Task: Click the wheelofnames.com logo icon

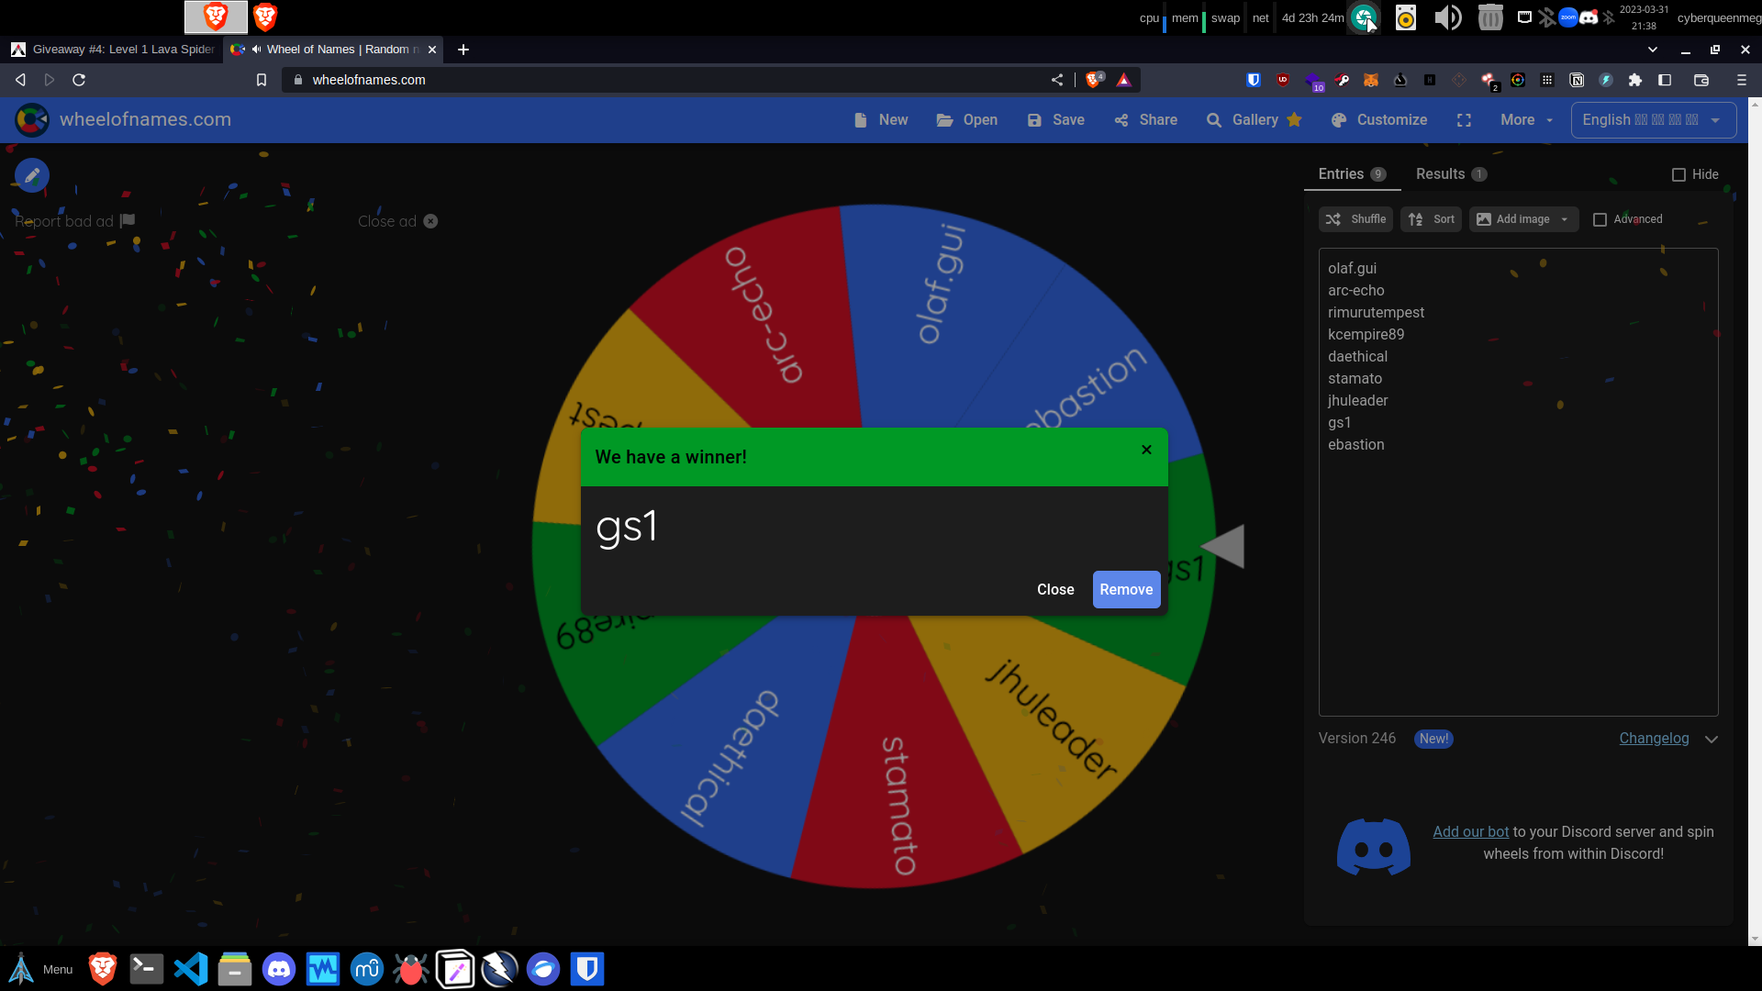Action: [32, 120]
